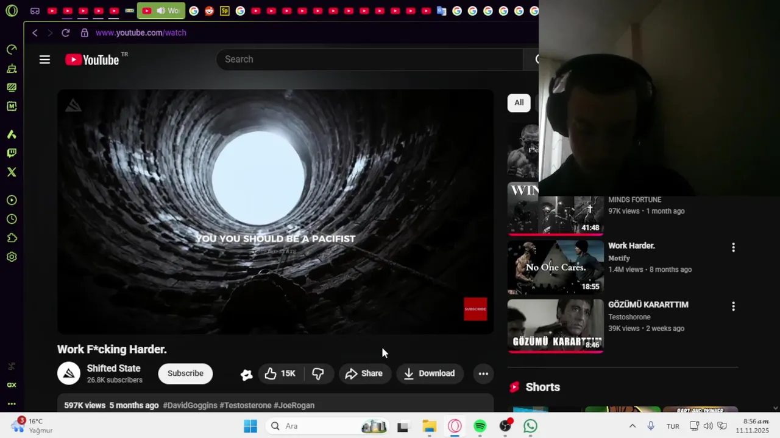
Task: Open the Twitch panel in Opera sidebar
Action: tap(12, 153)
